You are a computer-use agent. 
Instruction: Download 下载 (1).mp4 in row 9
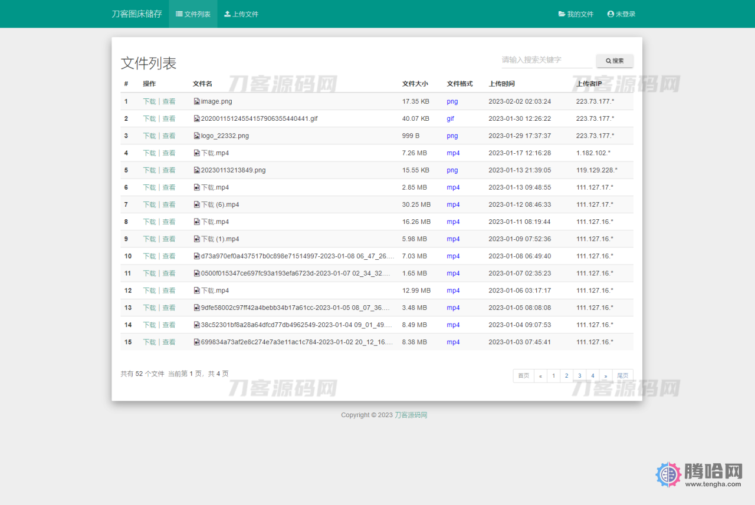(149, 239)
